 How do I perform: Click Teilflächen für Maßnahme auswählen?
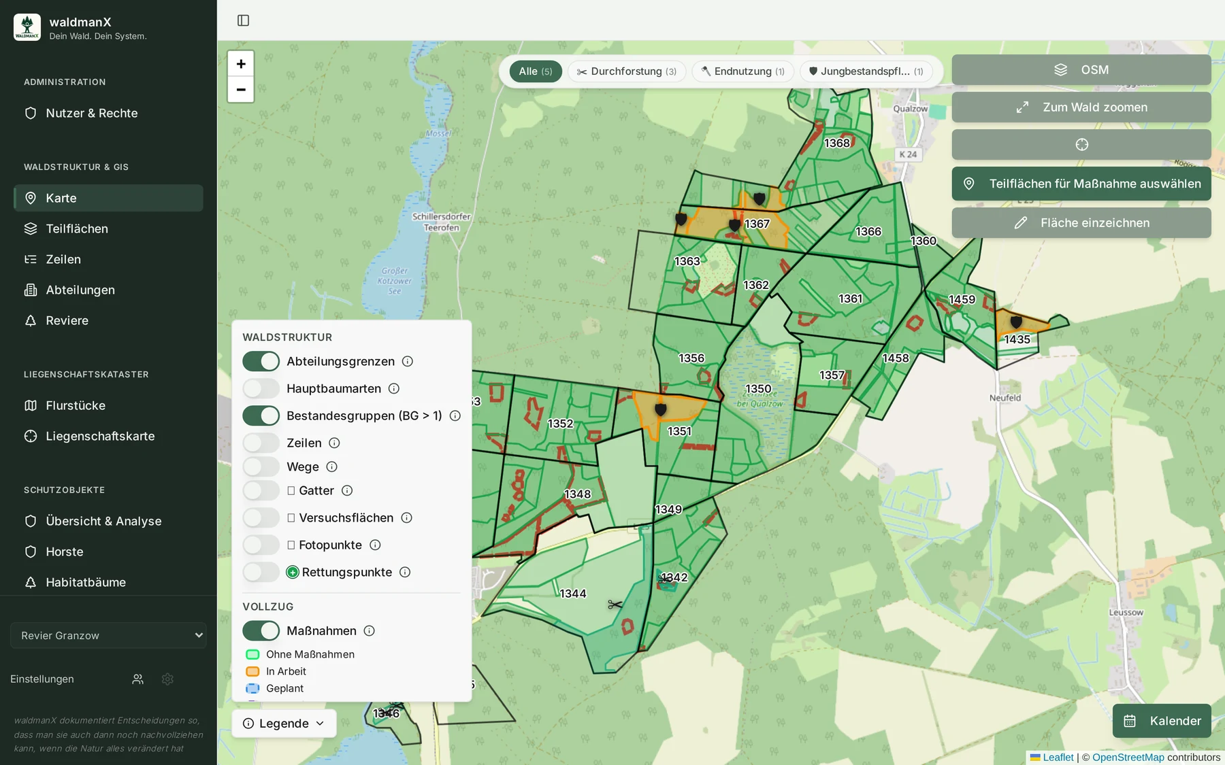pos(1081,184)
